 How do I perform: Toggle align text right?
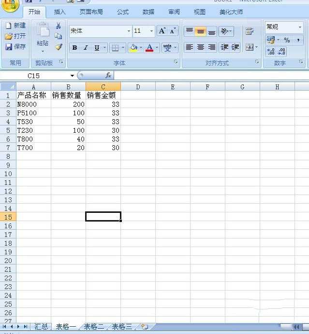[x=211, y=47]
